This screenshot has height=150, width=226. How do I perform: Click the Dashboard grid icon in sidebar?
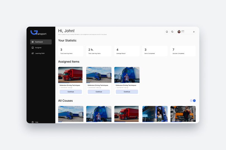pyautogui.click(x=33, y=42)
